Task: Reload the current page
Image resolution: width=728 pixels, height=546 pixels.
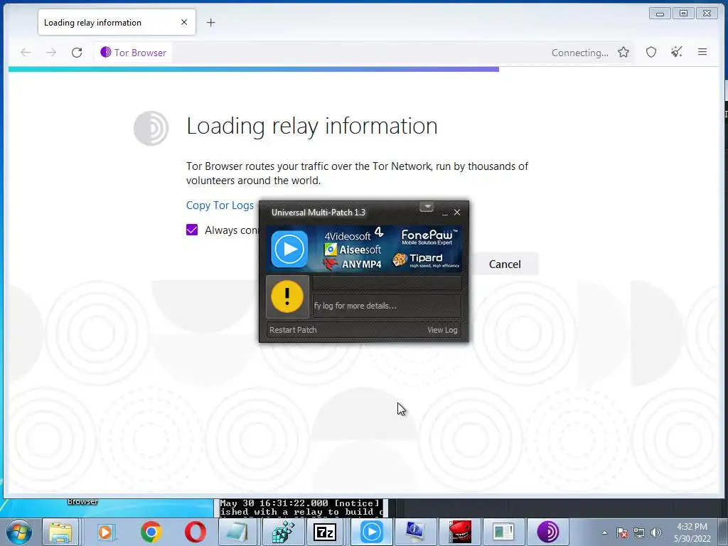Action: pyautogui.click(x=77, y=53)
